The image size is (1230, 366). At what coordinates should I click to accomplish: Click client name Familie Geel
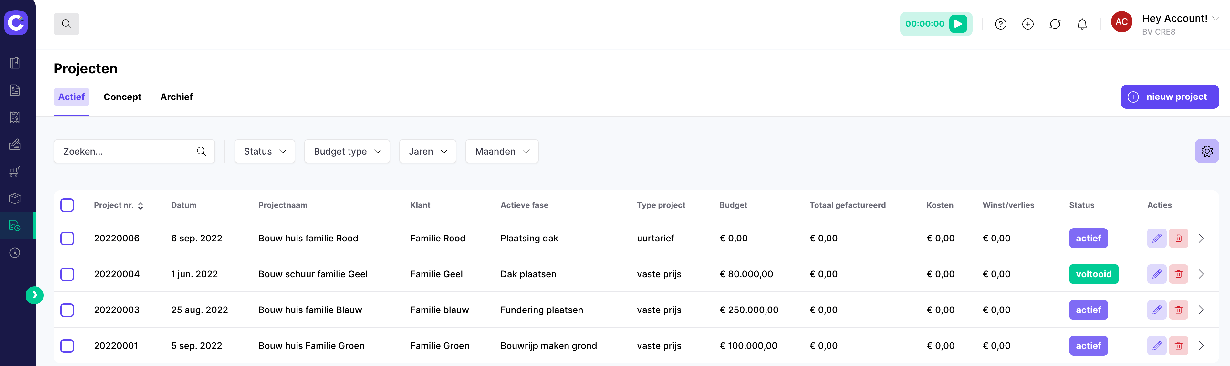436,274
